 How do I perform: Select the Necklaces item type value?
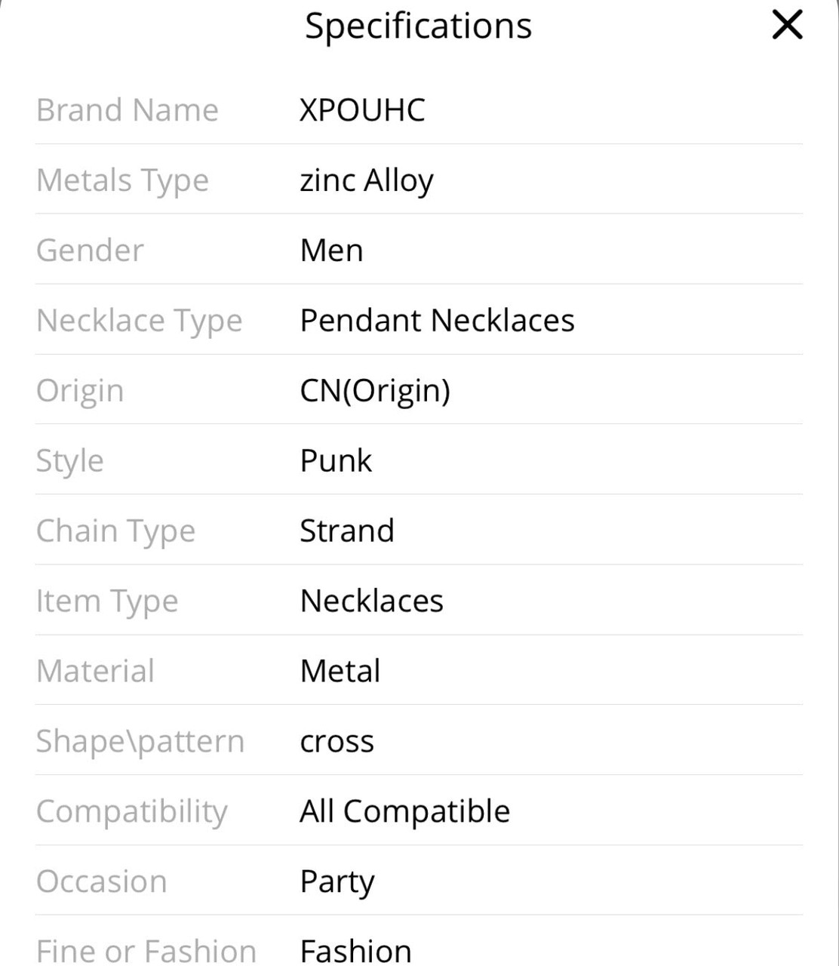[372, 601]
